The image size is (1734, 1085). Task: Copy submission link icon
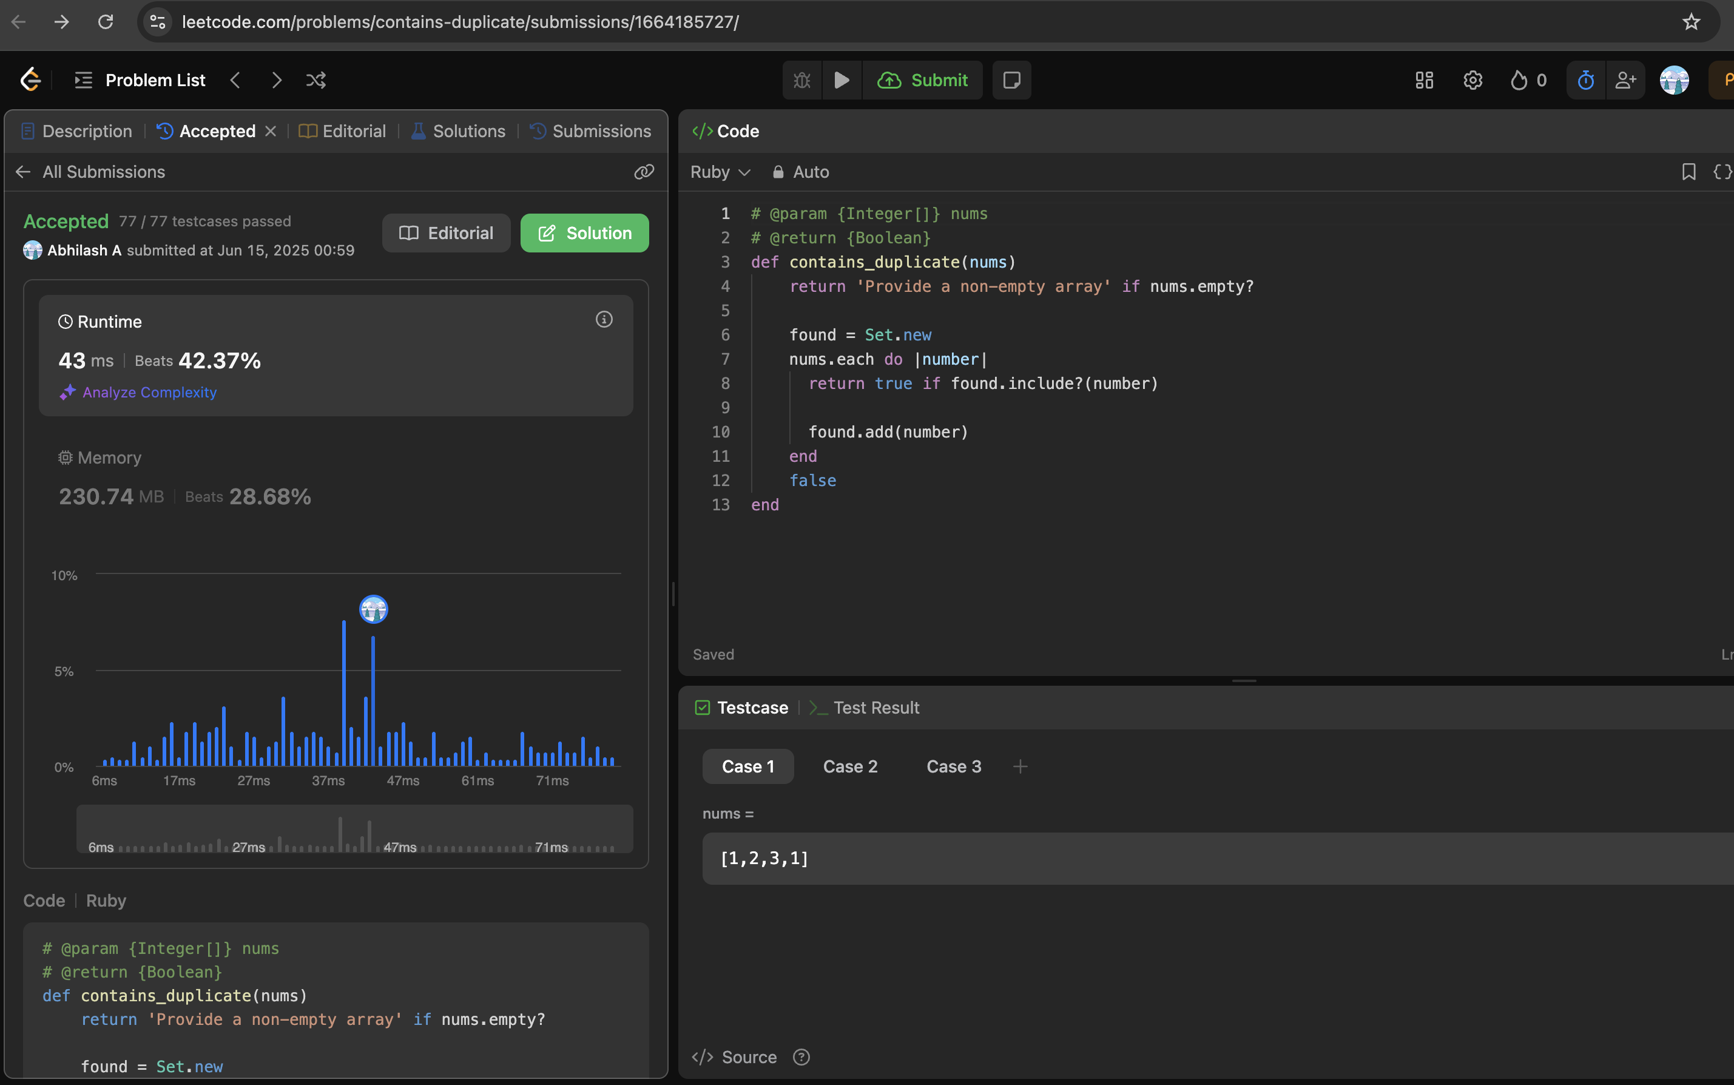(x=644, y=172)
